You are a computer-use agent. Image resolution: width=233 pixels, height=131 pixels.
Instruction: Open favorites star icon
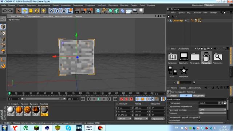(183, 72)
